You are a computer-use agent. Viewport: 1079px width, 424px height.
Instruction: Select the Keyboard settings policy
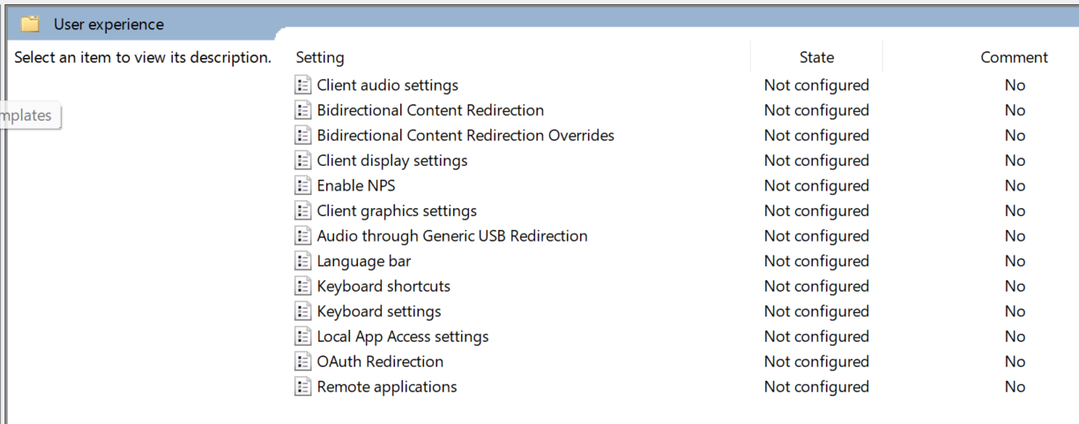pos(379,311)
